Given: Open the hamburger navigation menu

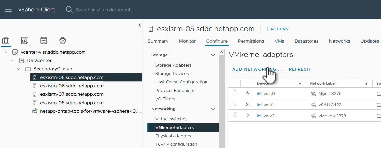Looking at the screenshot, I should 8,10.
